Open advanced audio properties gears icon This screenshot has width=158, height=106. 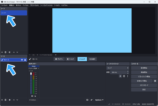91,100
